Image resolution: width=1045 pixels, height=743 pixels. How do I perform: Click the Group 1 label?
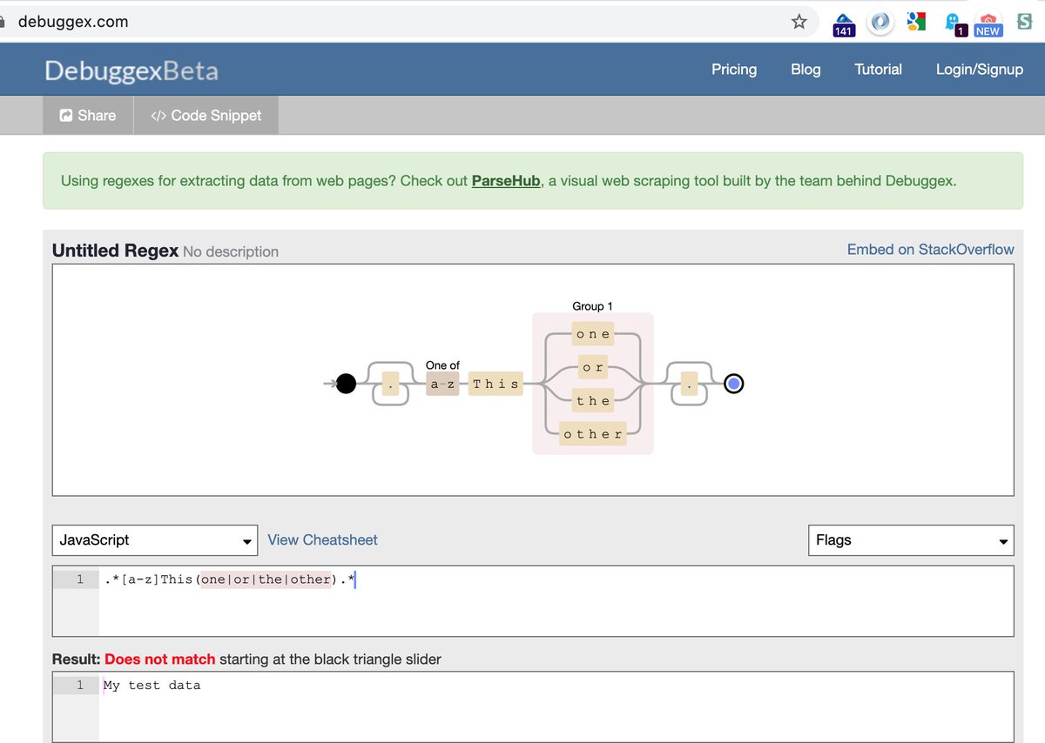coord(592,306)
